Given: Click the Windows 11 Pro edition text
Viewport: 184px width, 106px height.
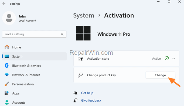Looking at the screenshot, I should pos(114,34).
